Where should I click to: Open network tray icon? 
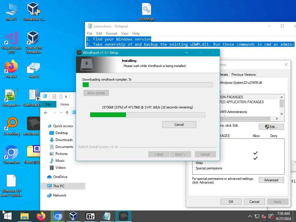257,216
